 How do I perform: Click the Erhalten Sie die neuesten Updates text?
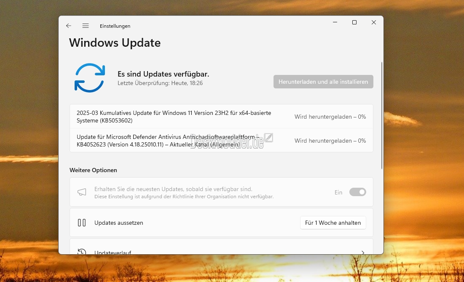[x=173, y=189]
